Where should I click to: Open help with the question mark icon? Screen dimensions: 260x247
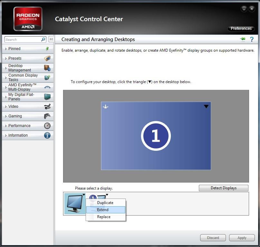252,39
